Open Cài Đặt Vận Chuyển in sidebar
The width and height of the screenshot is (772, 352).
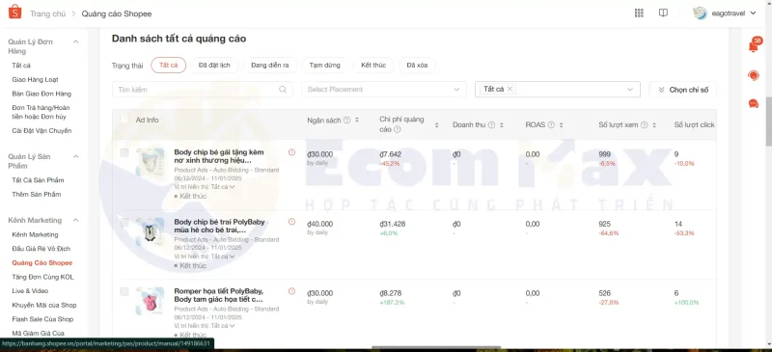[41, 130]
